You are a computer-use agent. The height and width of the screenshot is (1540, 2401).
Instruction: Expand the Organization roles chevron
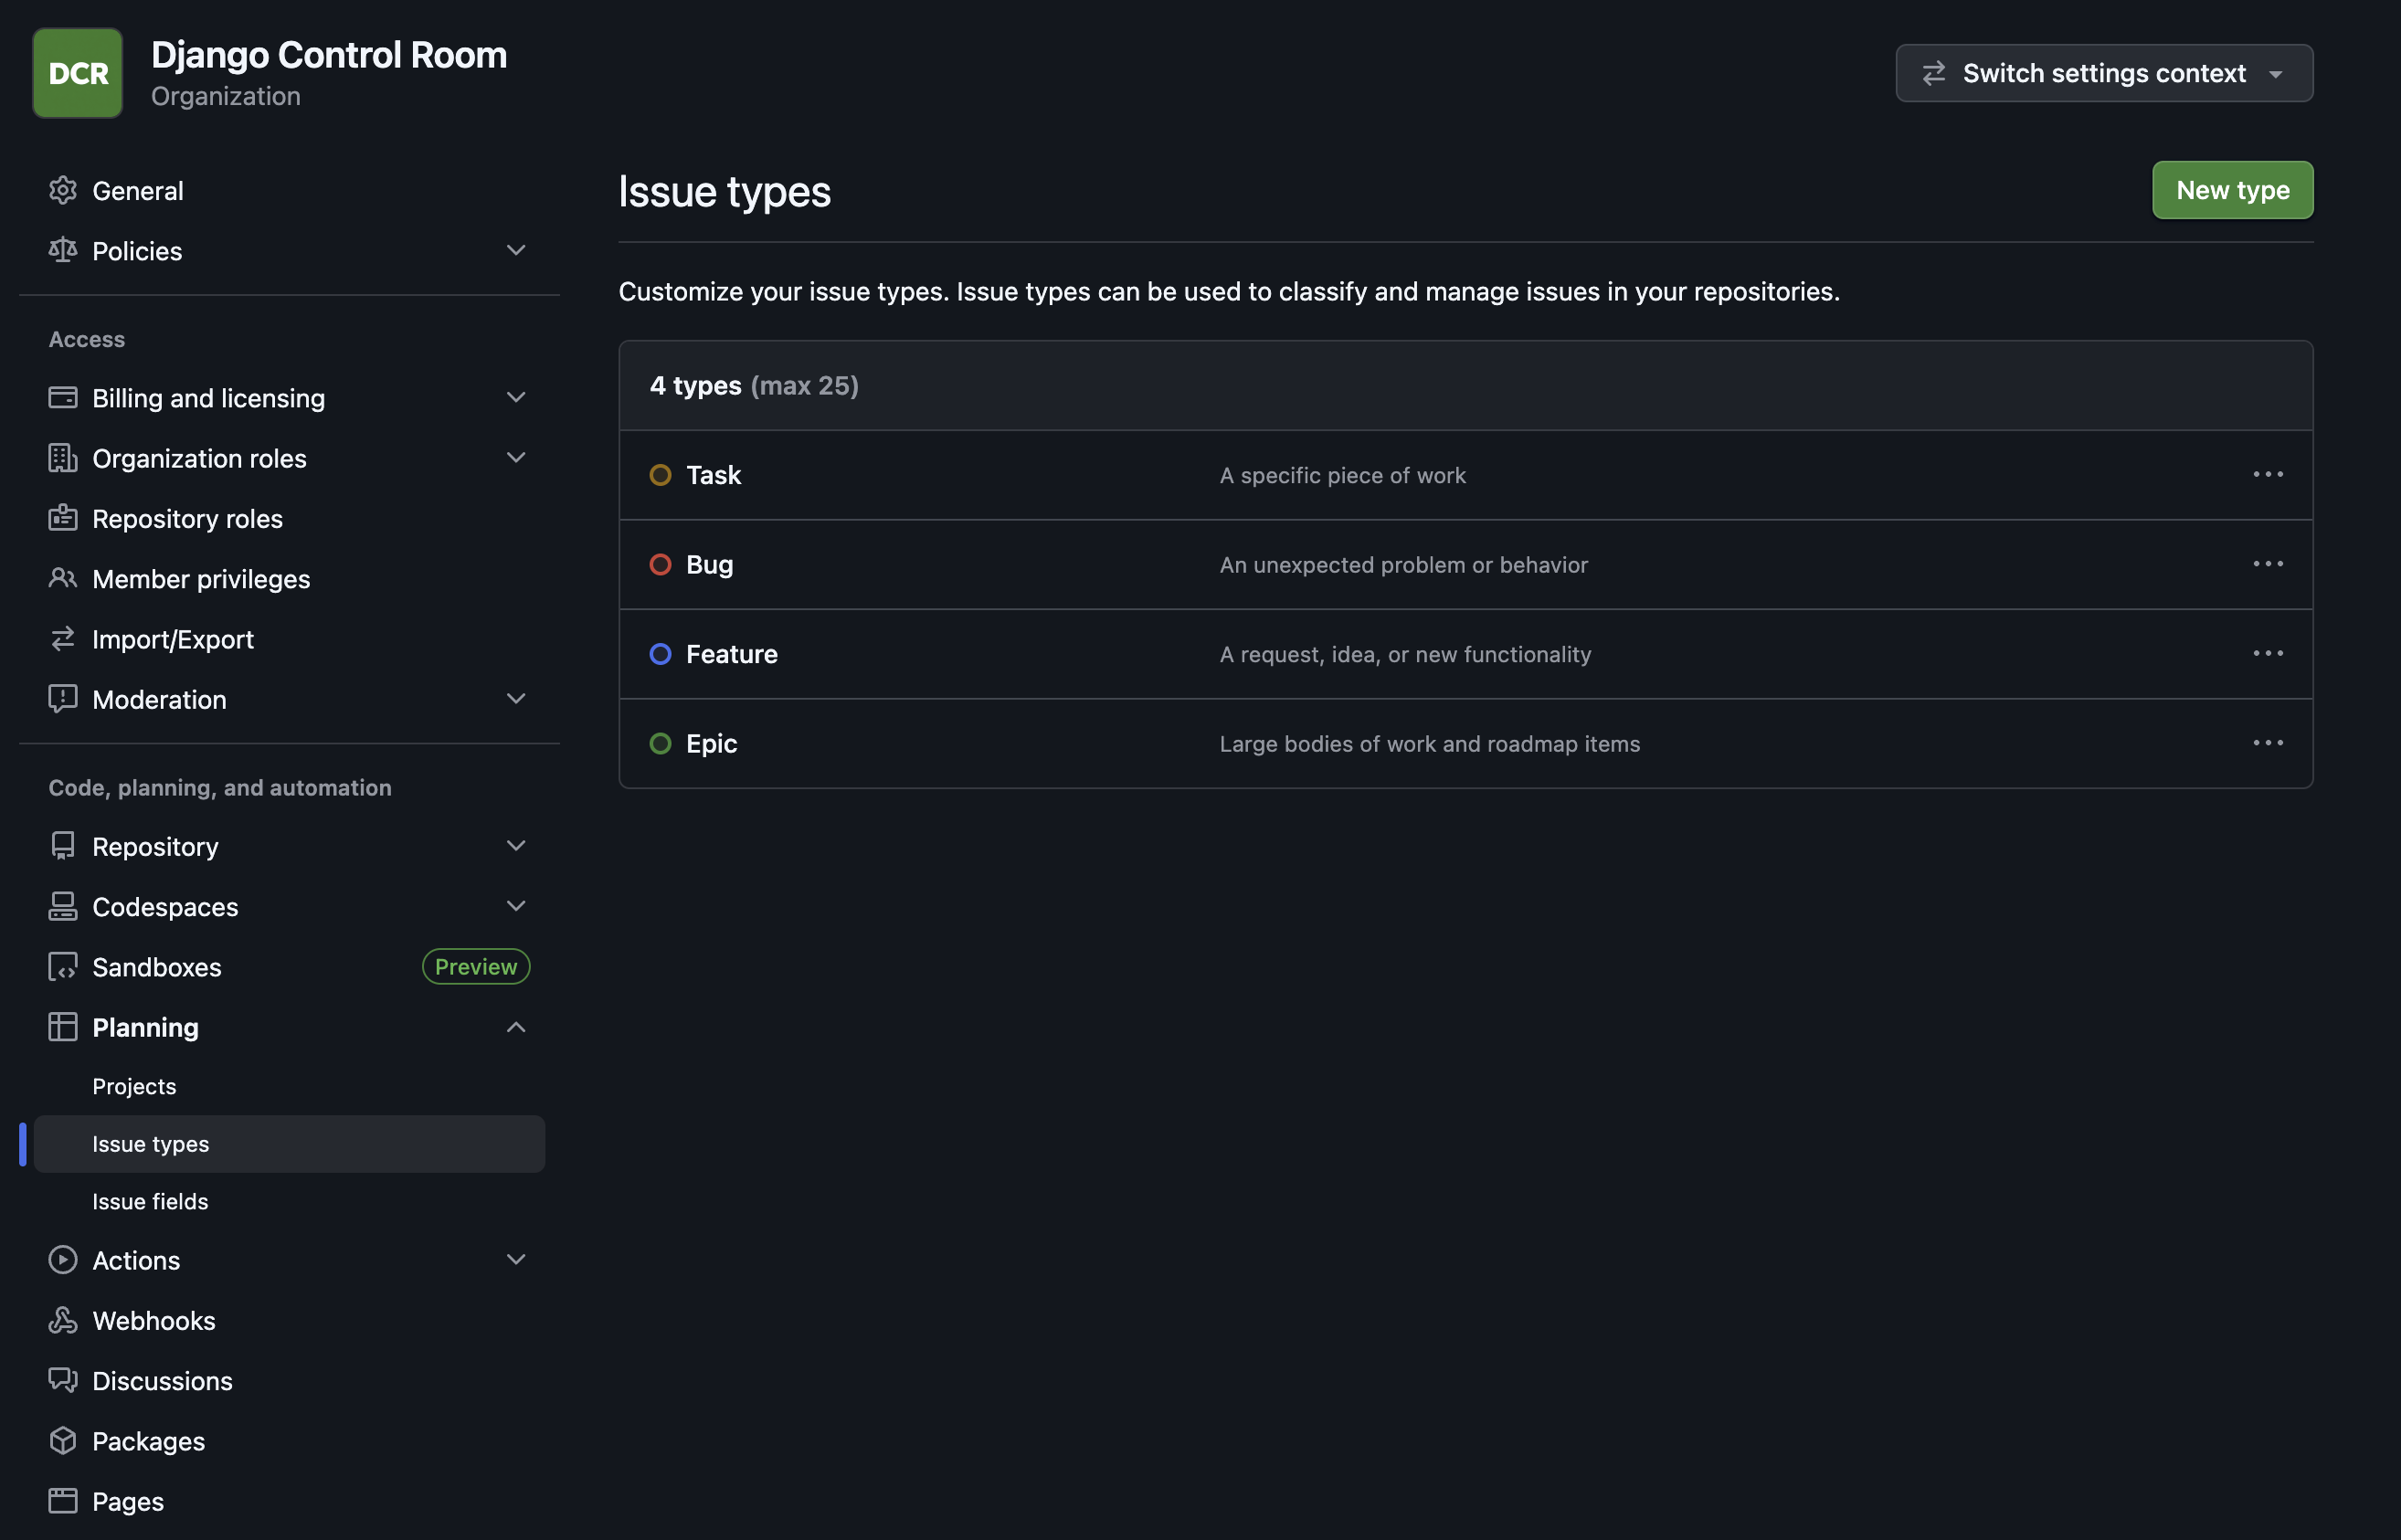516,458
